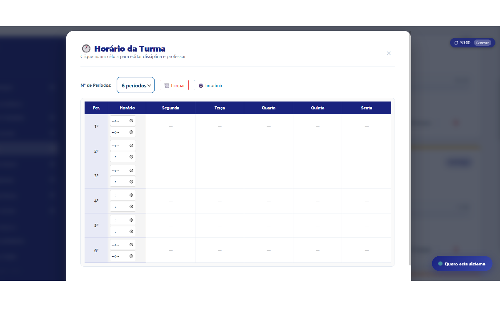Click clock icon for 6th period end time

(x=131, y=256)
